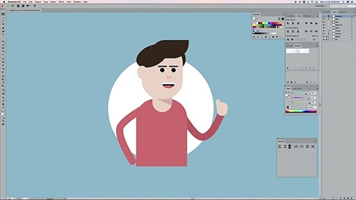
Task: Click the Search Adobe Stock field
Action: click(x=342, y=6)
